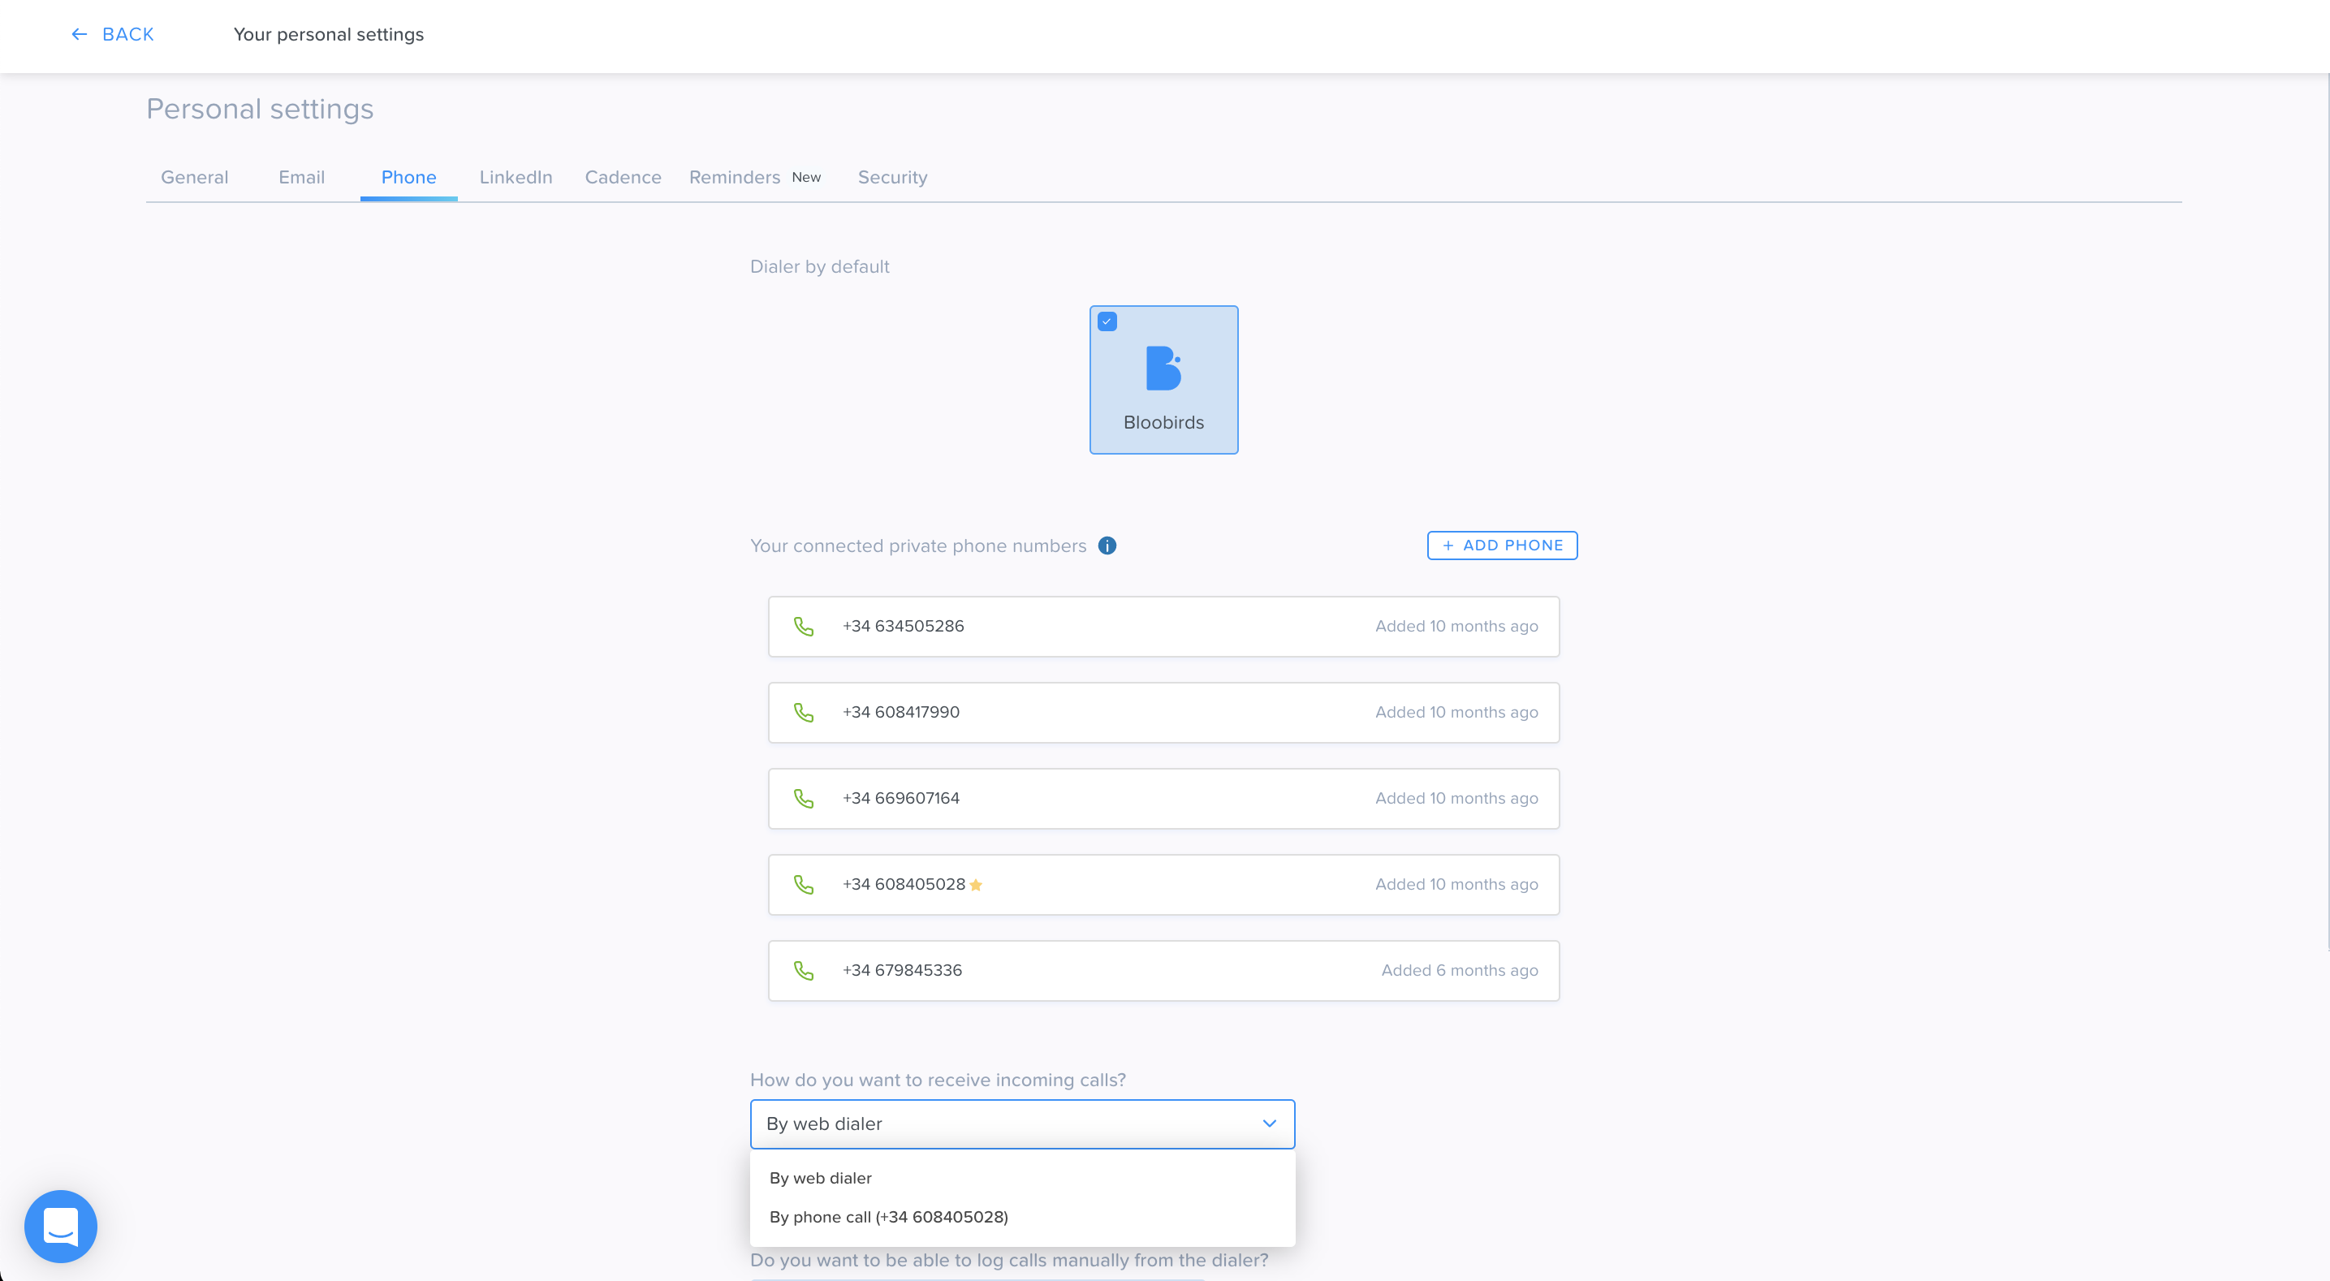Viewport: 2330px width, 1281px height.
Task: Choose 'By phone call (+34 608405028)' option
Action: pos(1022,1217)
